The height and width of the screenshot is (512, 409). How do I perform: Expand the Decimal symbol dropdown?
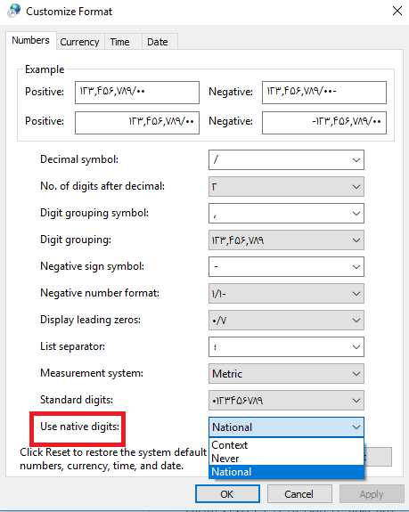pyautogui.click(x=286, y=160)
